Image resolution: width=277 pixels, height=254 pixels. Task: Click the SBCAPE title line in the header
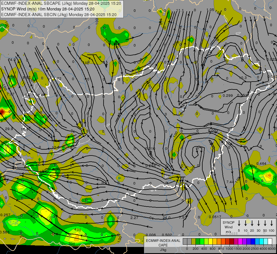(61, 3)
